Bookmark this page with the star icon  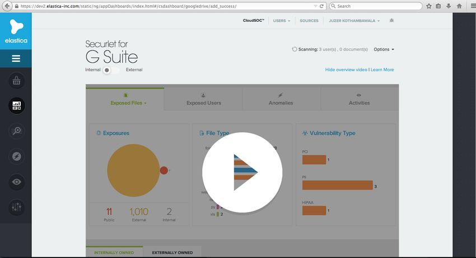(x=428, y=6)
